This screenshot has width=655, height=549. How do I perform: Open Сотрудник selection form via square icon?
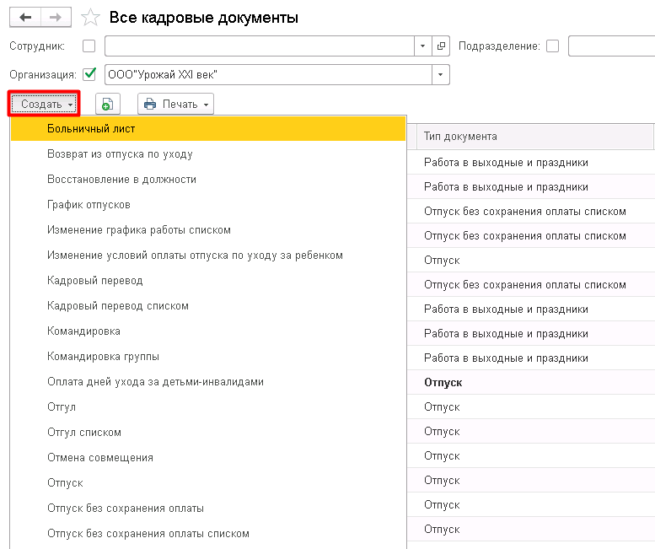coord(441,46)
